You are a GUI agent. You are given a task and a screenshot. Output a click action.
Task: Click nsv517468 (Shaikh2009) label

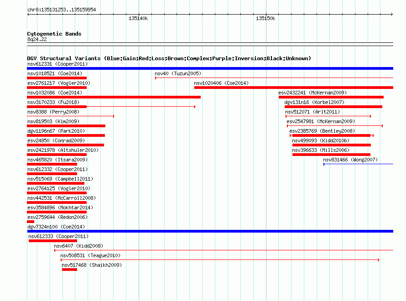coord(92,265)
